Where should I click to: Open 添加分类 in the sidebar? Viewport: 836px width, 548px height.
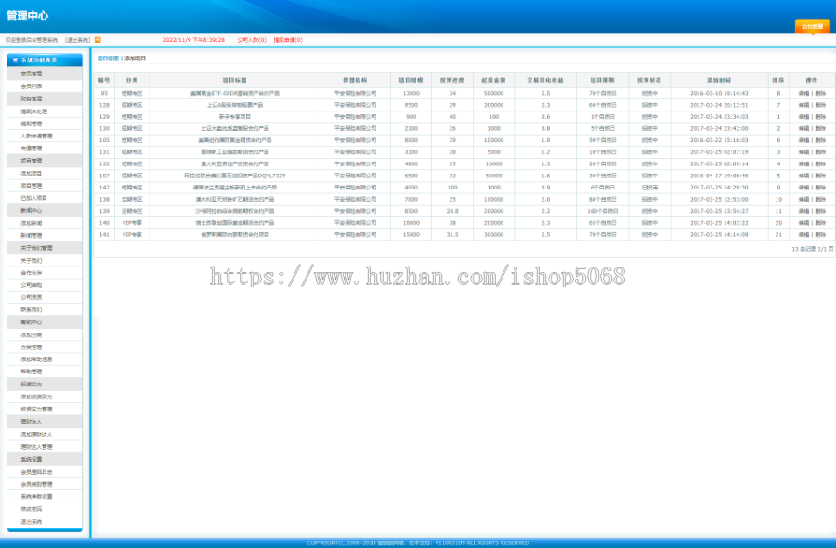tap(32, 334)
